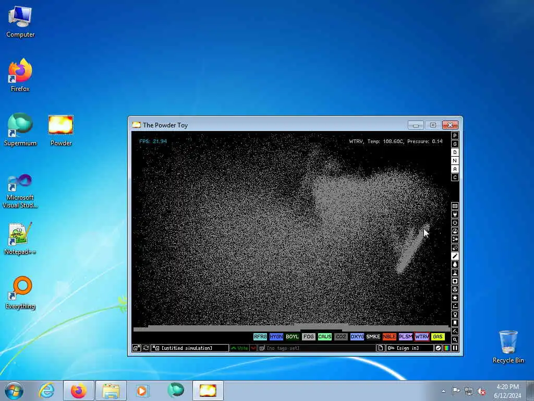
Task: Pause the simulation
Action: coord(455,348)
